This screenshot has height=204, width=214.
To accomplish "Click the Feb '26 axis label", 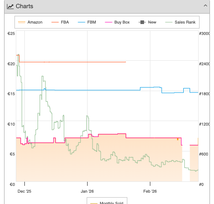I will point(150,191).
